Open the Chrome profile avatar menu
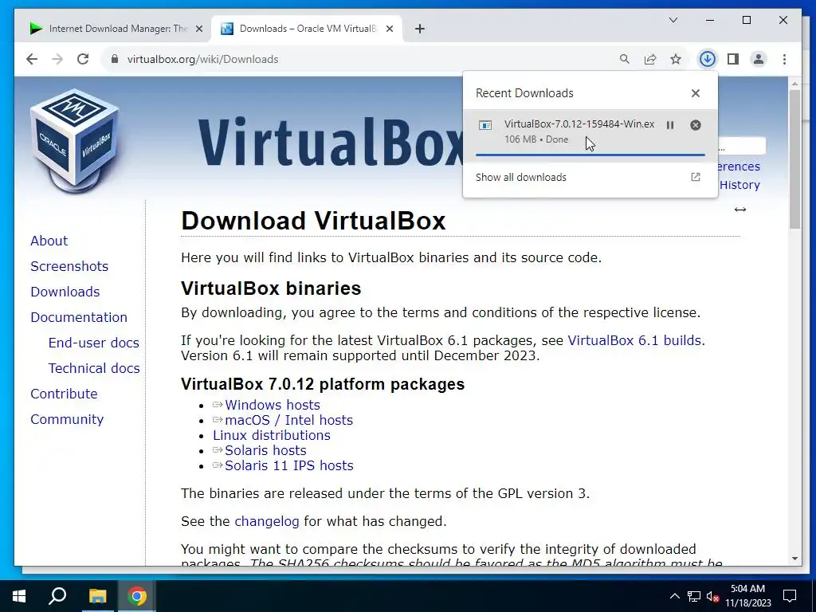The height and width of the screenshot is (612, 816). (x=759, y=59)
